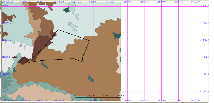Image resolution: width=214 pixels, height=103 pixels.
Task: Click the scale bar's 10000 label
Action: click(x=90, y=95)
